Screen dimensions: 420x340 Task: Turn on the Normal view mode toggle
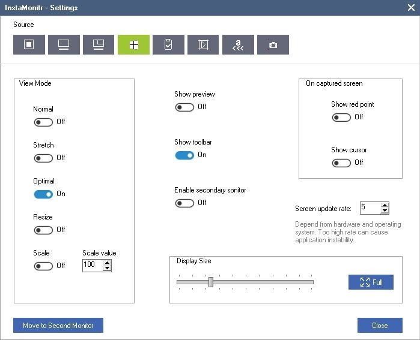click(x=43, y=122)
